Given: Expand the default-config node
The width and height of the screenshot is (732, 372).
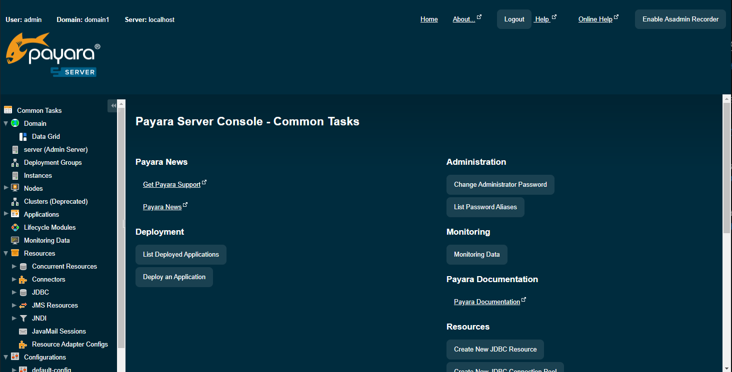Looking at the screenshot, I should (x=14, y=370).
